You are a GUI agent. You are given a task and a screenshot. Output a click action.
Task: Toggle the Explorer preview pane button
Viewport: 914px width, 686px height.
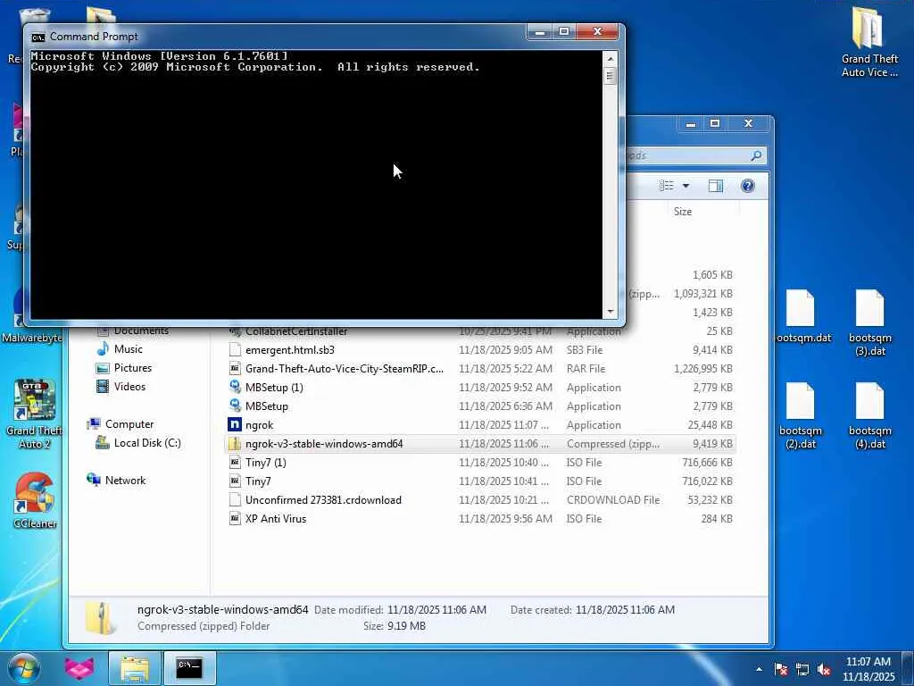point(716,186)
